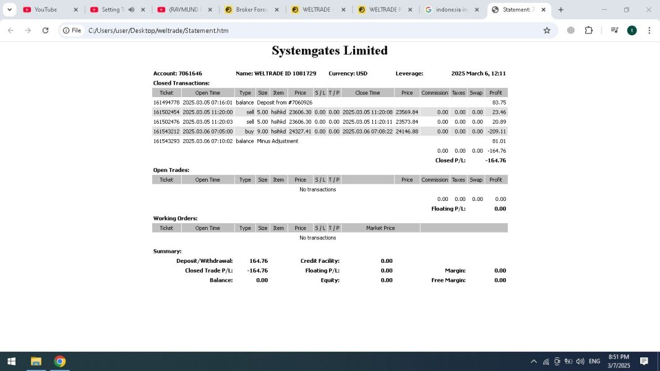Image resolution: width=660 pixels, height=371 pixels.
Task: Close the indonesia Google tab
Action: [476, 10]
